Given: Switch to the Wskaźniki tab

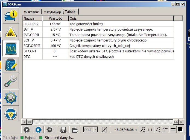Looking at the screenshot, I should click(32, 12).
